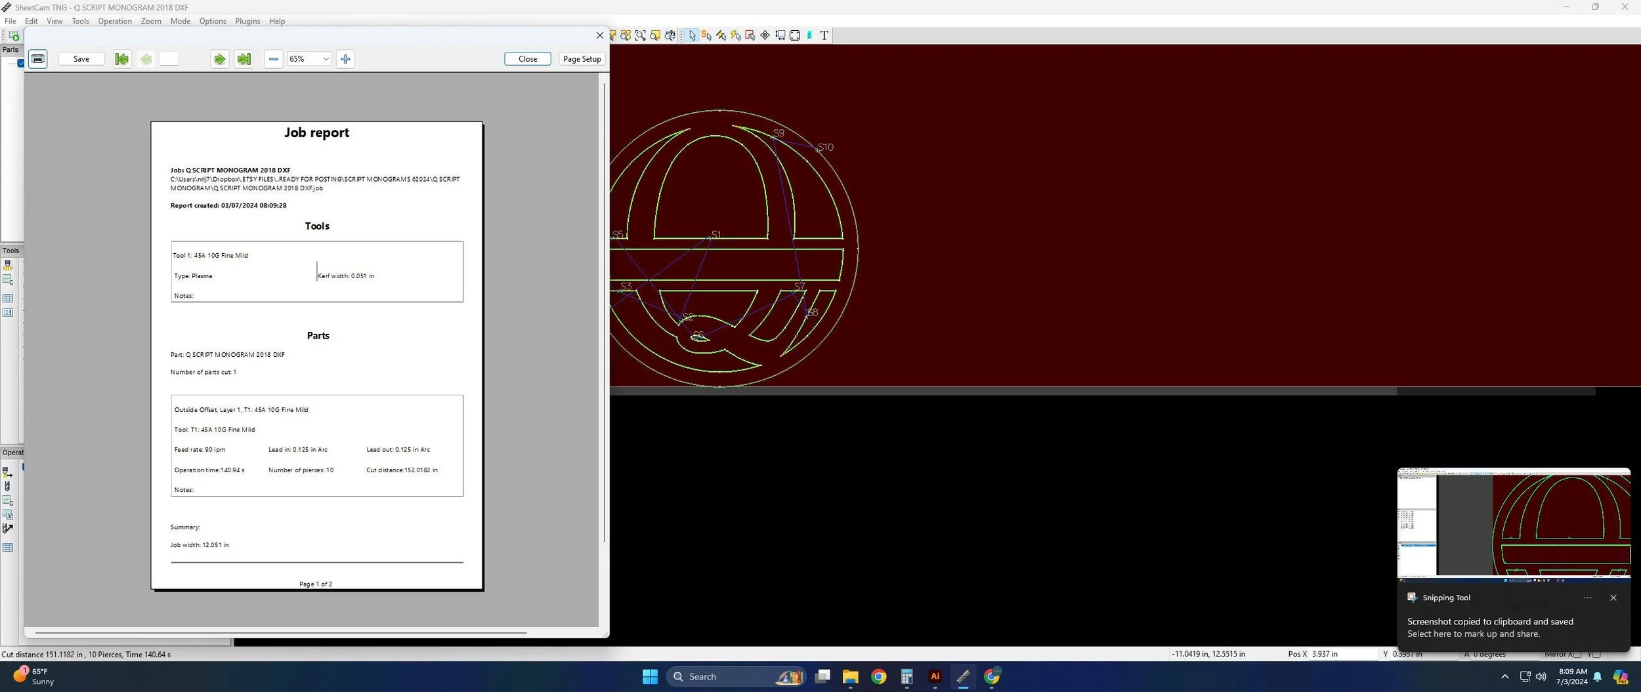Click the export arrow operation icon
Image resolution: width=1641 pixels, height=692 pixels.
pos(8,529)
